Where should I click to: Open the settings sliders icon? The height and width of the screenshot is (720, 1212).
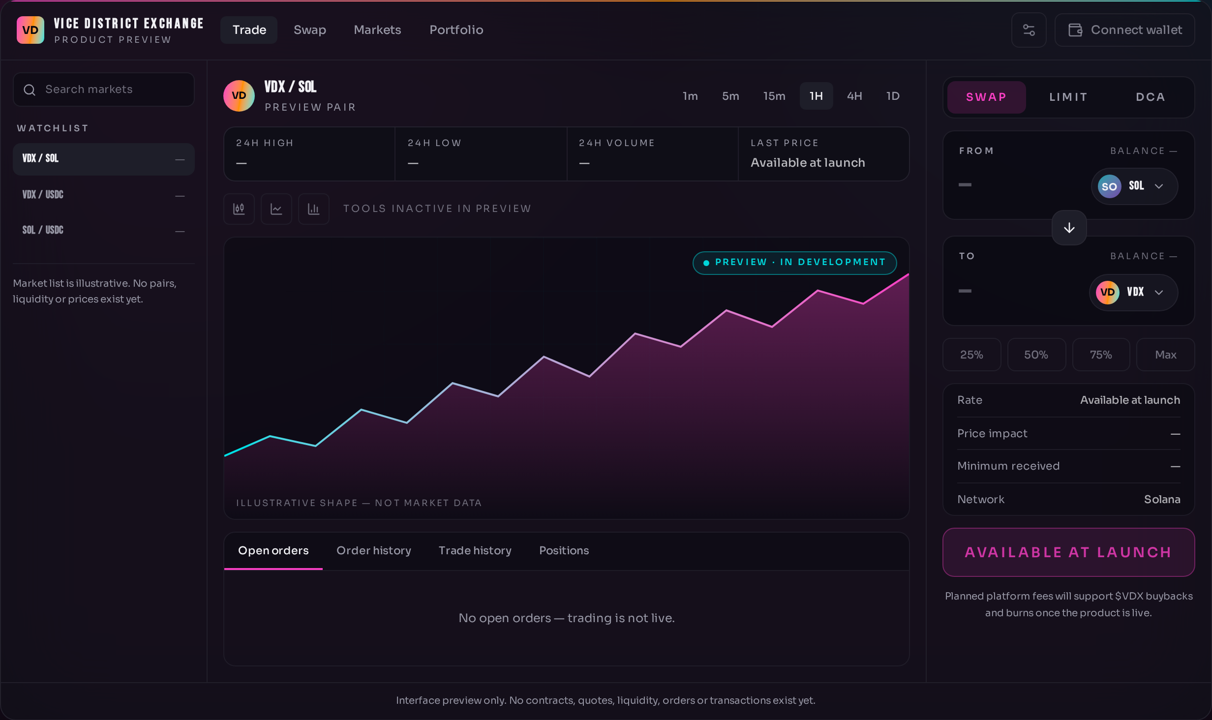tap(1029, 30)
